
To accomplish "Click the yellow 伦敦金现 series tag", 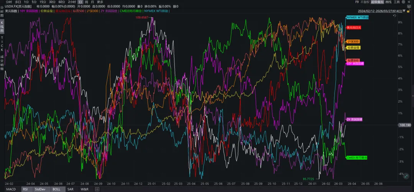I will coord(353,48).
